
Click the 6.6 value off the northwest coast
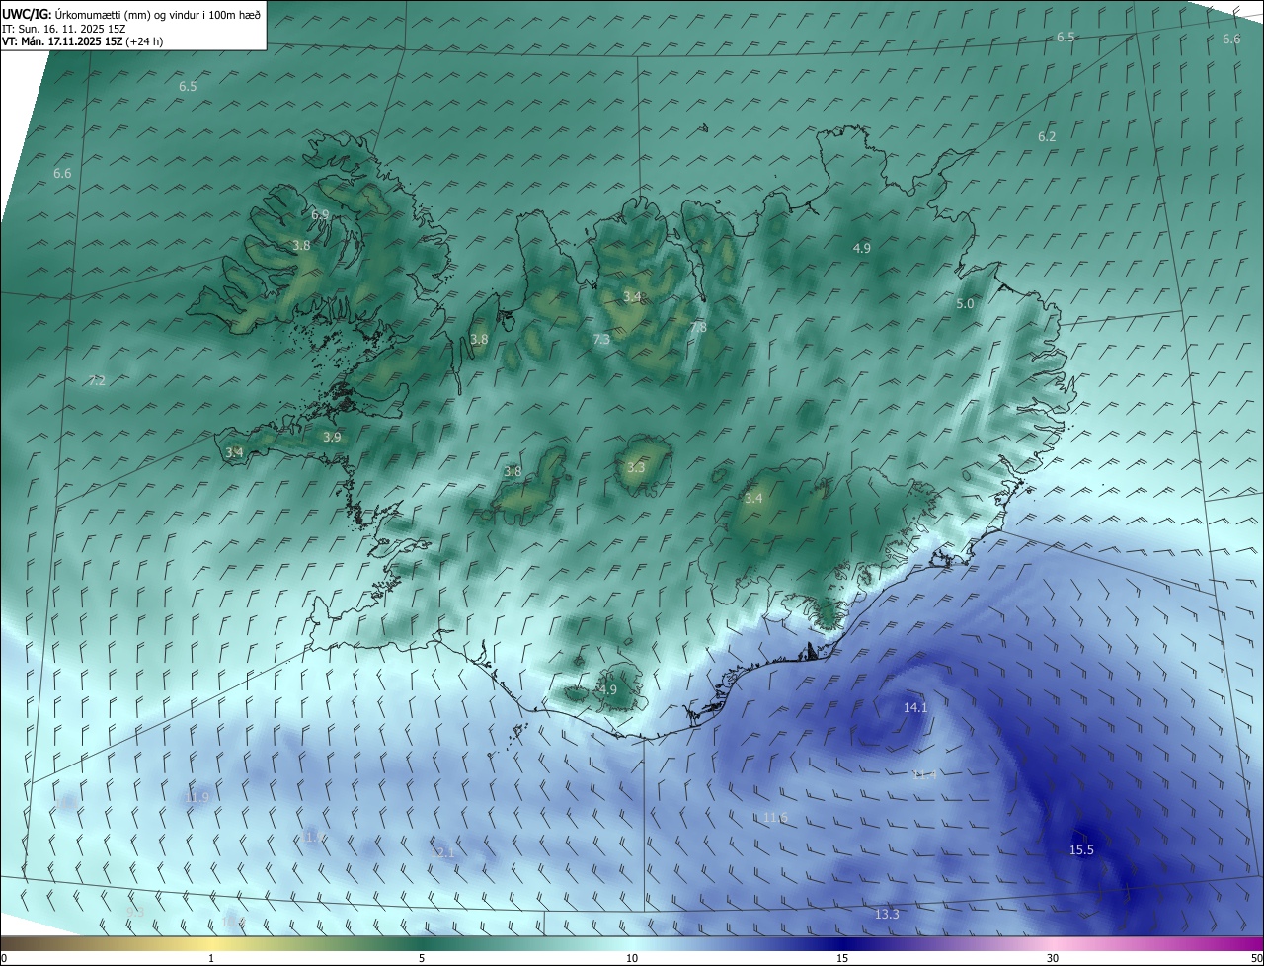tap(62, 174)
